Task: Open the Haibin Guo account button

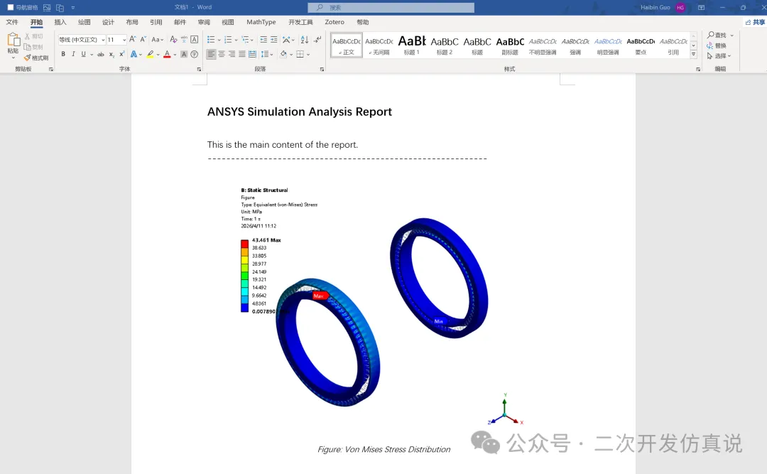Action: (663, 7)
